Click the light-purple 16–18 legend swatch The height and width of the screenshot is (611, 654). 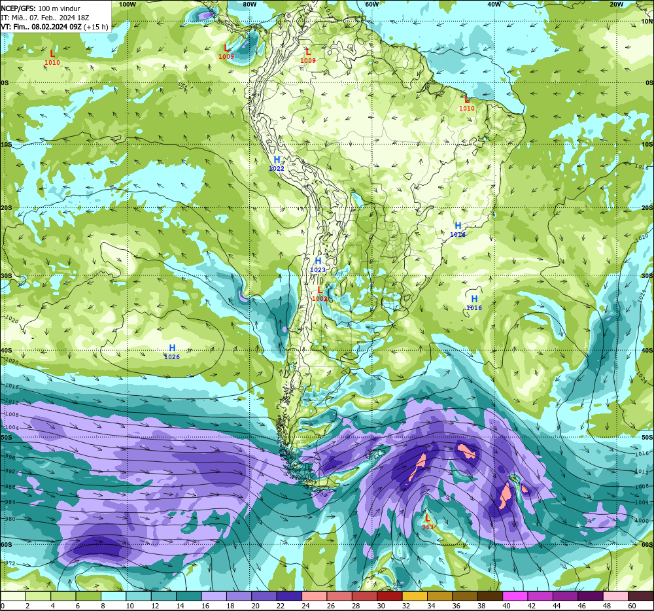214,597
